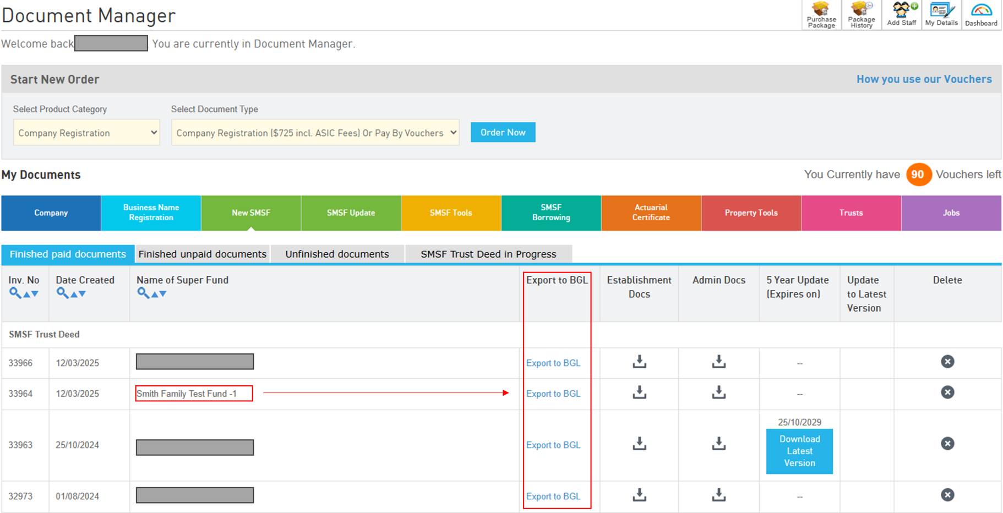Viewport: 1003px width, 513px height.
Task: Download Admin Docs for invoice 33966
Action: [718, 362]
